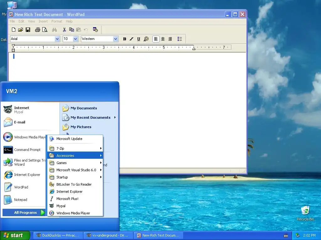Viewport: 321px width, 240px height.
Task: Open the Arial font name dropdown
Action: coord(57,39)
